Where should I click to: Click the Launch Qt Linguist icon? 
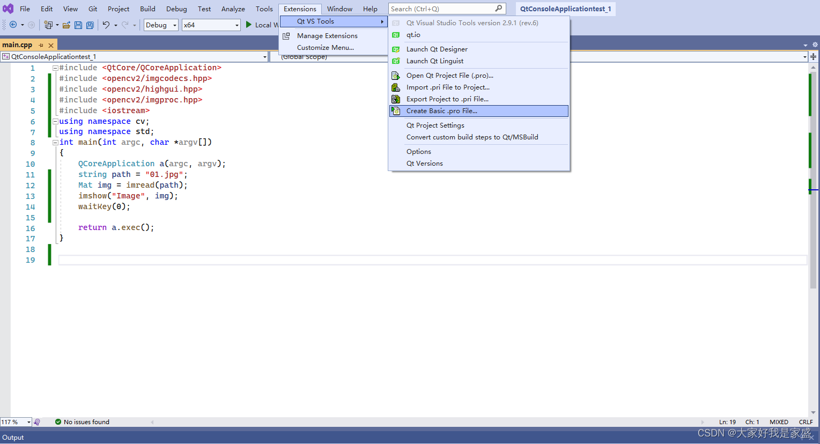[x=396, y=61]
